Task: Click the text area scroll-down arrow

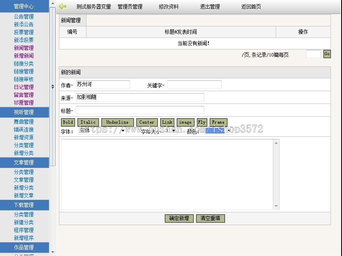Action: (276, 206)
